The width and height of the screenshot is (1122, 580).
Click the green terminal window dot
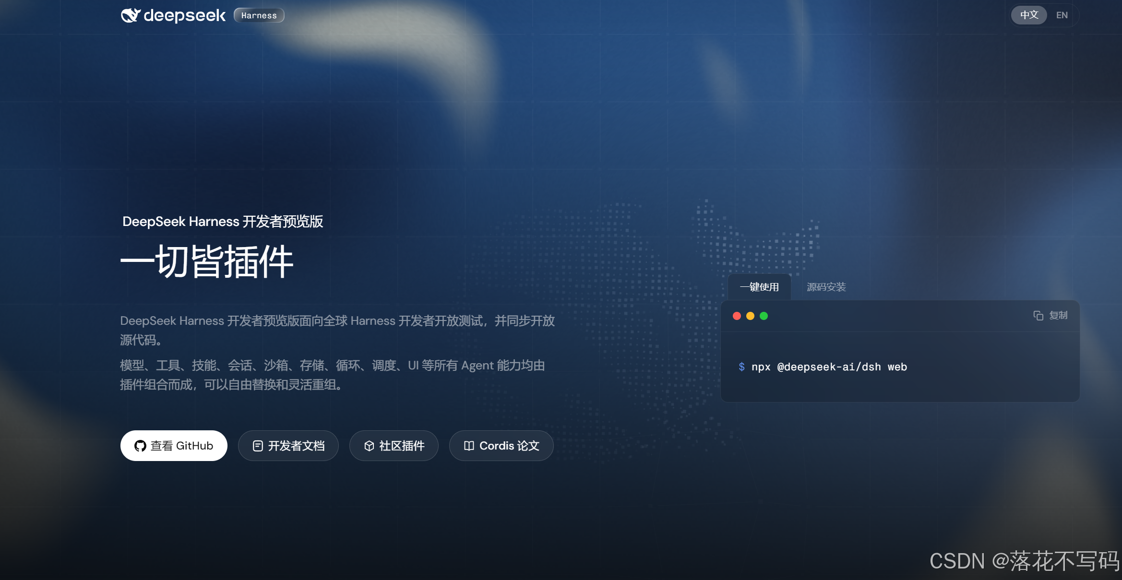764,316
